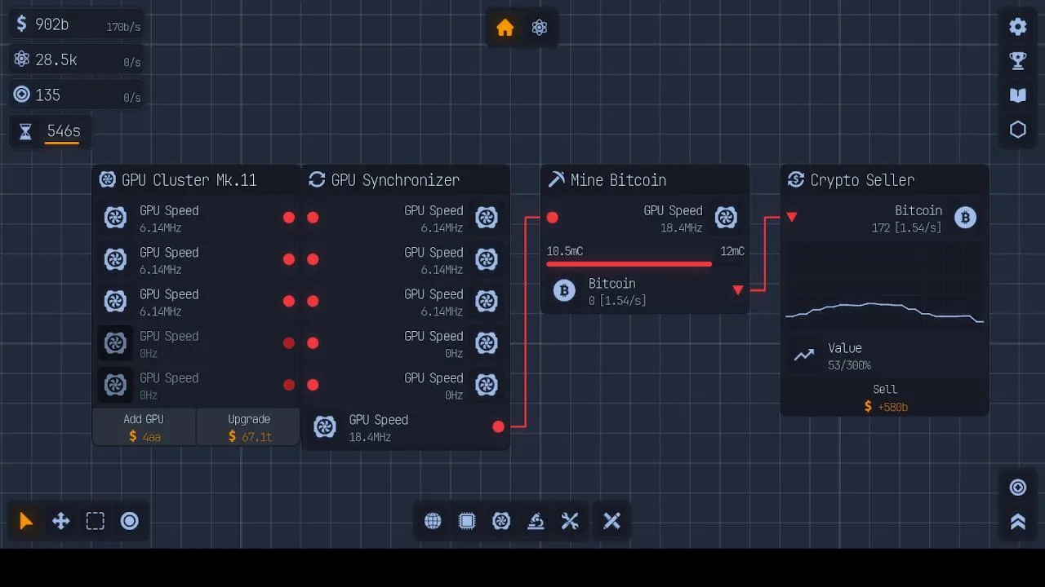The image size is (1045, 587).
Task: Open the research atom tab at top
Action: (x=540, y=28)
